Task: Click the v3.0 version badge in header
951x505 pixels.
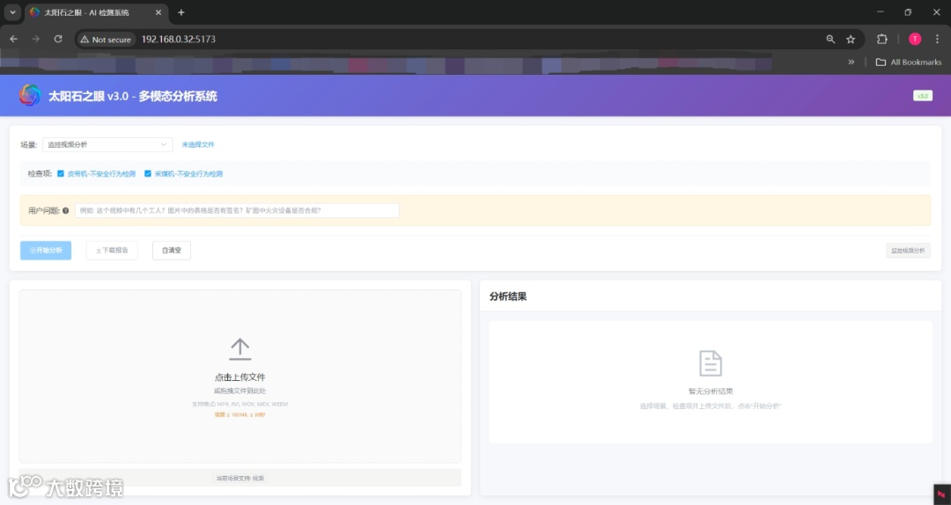Action: (923, 96)
